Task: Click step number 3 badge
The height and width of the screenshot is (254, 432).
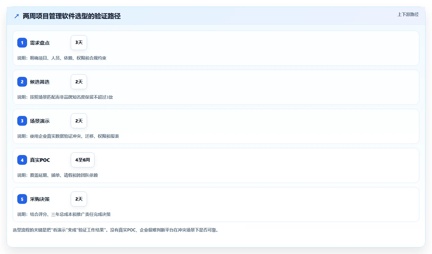Action: 22,121
